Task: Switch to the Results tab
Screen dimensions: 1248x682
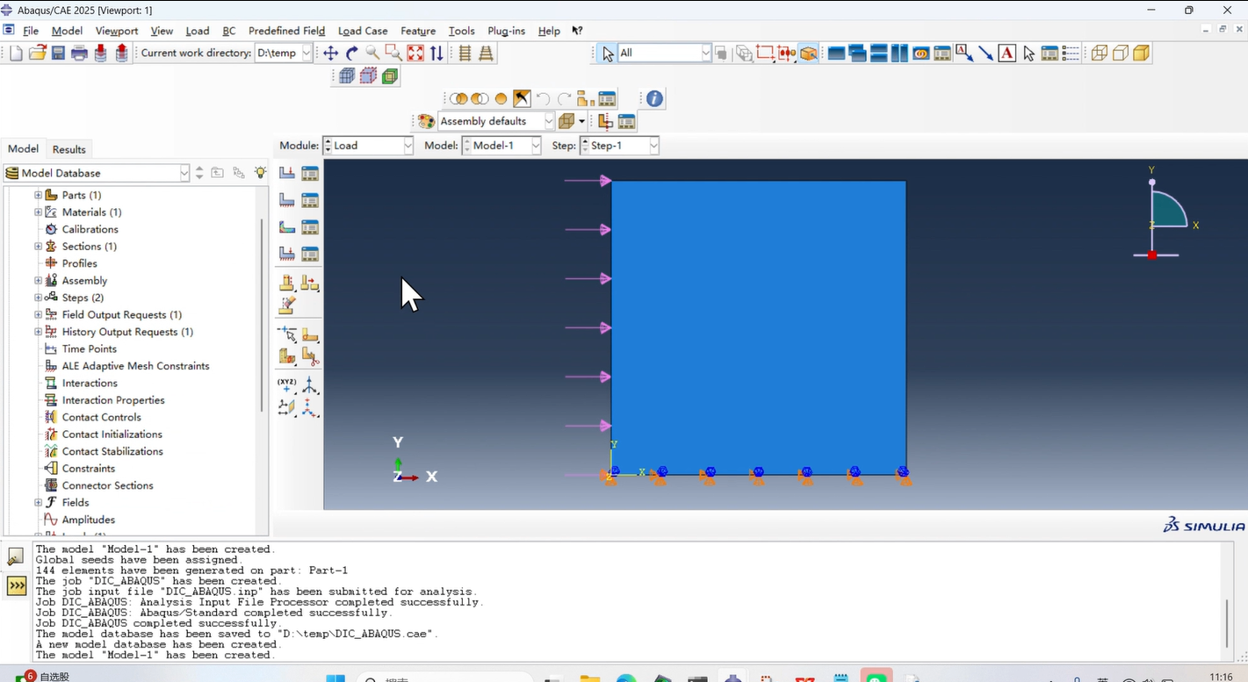Action: click(69, 149)
